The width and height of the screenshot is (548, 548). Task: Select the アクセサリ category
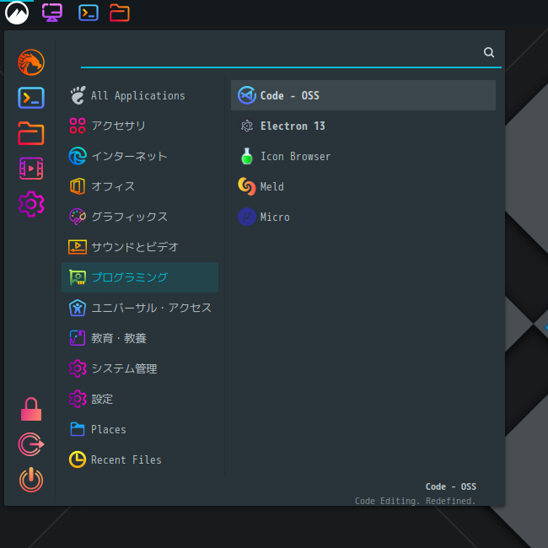point(140,126)
